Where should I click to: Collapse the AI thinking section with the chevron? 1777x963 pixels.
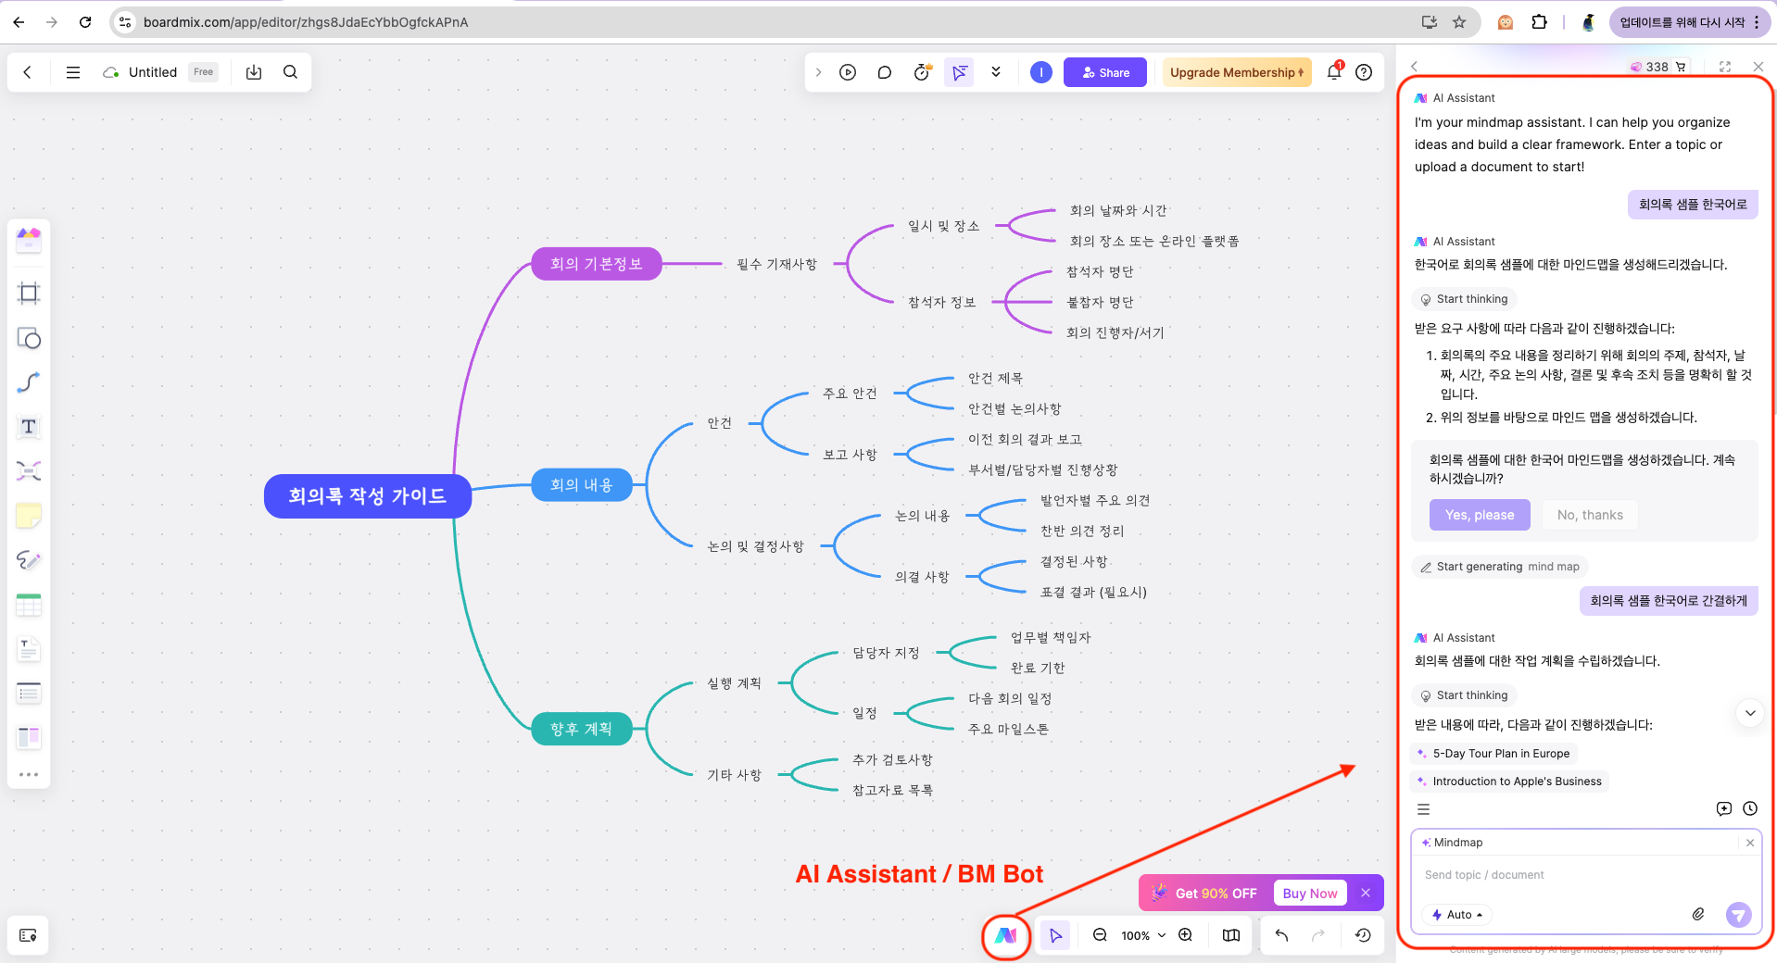[1749, 713]
